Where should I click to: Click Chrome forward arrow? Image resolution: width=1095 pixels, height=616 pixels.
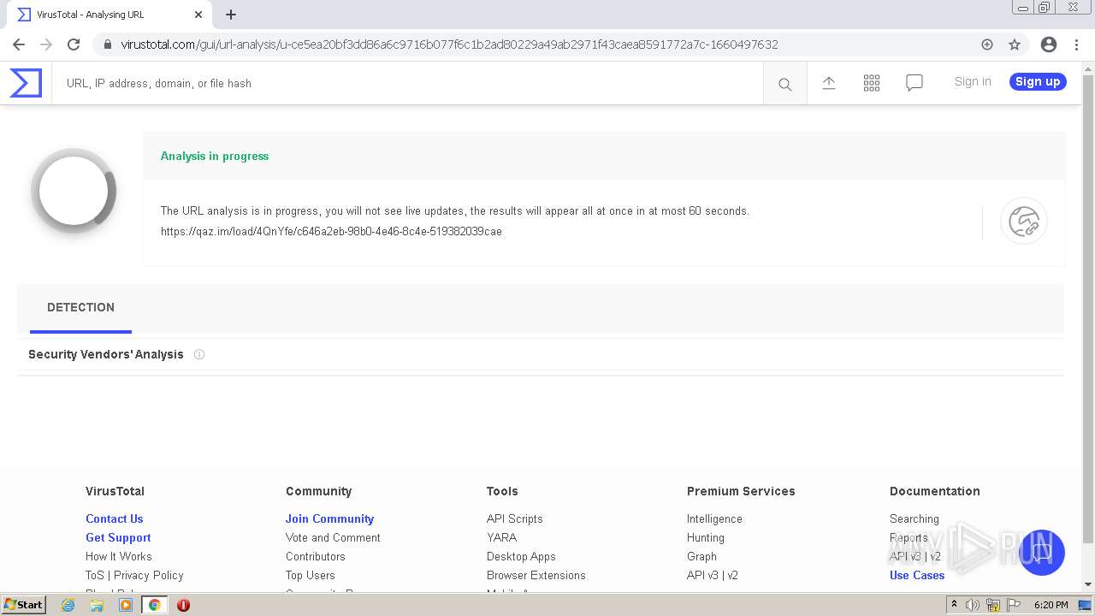click(46, 44)
